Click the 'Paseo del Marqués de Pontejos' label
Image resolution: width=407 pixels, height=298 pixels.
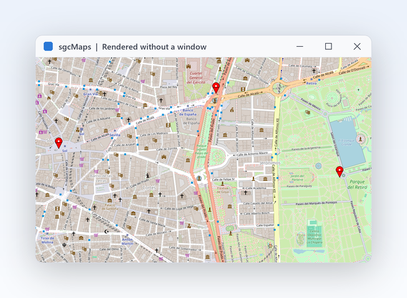[316, 203]
